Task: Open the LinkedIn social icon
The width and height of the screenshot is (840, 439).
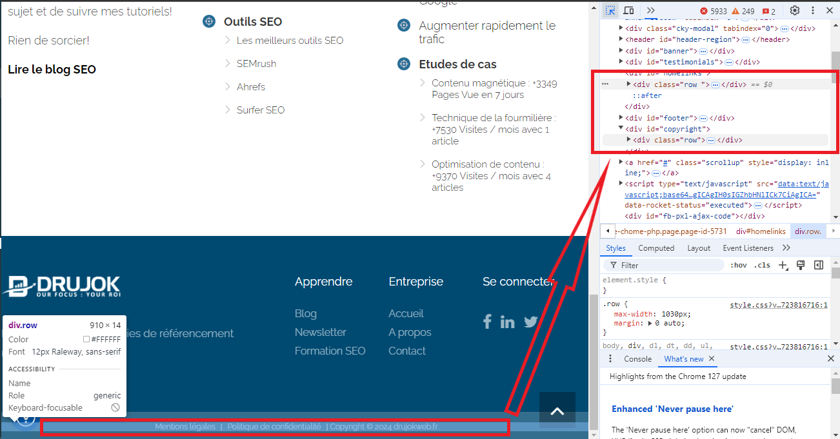Action: click(x=508, y=322)
